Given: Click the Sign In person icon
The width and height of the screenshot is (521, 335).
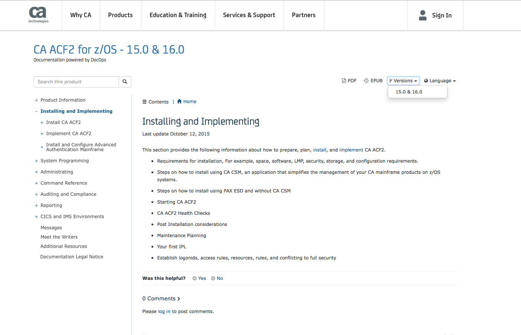Looking at the screenshot, I should click(x=422, y=15).
